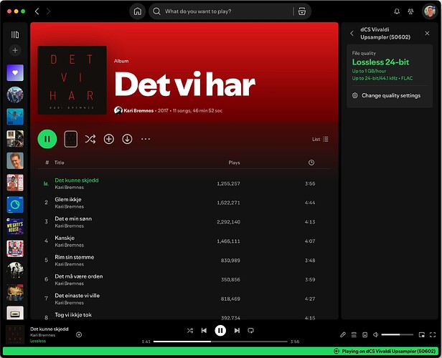Image resolution: width=442 pixels, height=358 pixels.
Task: Open lyrics microphone icon
Action: [x=343, y=334]
